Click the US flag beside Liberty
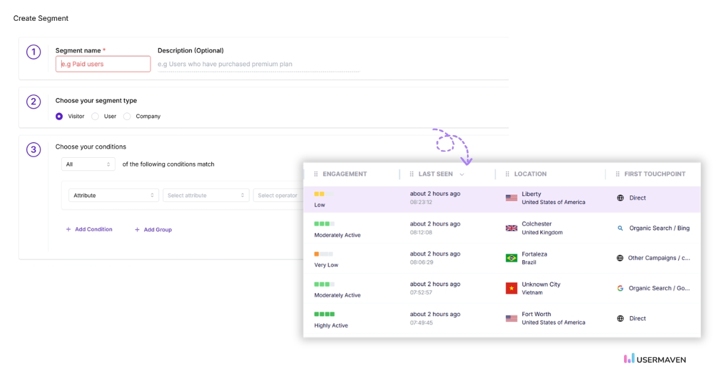714x375 pixels. (x=512, y=197)
